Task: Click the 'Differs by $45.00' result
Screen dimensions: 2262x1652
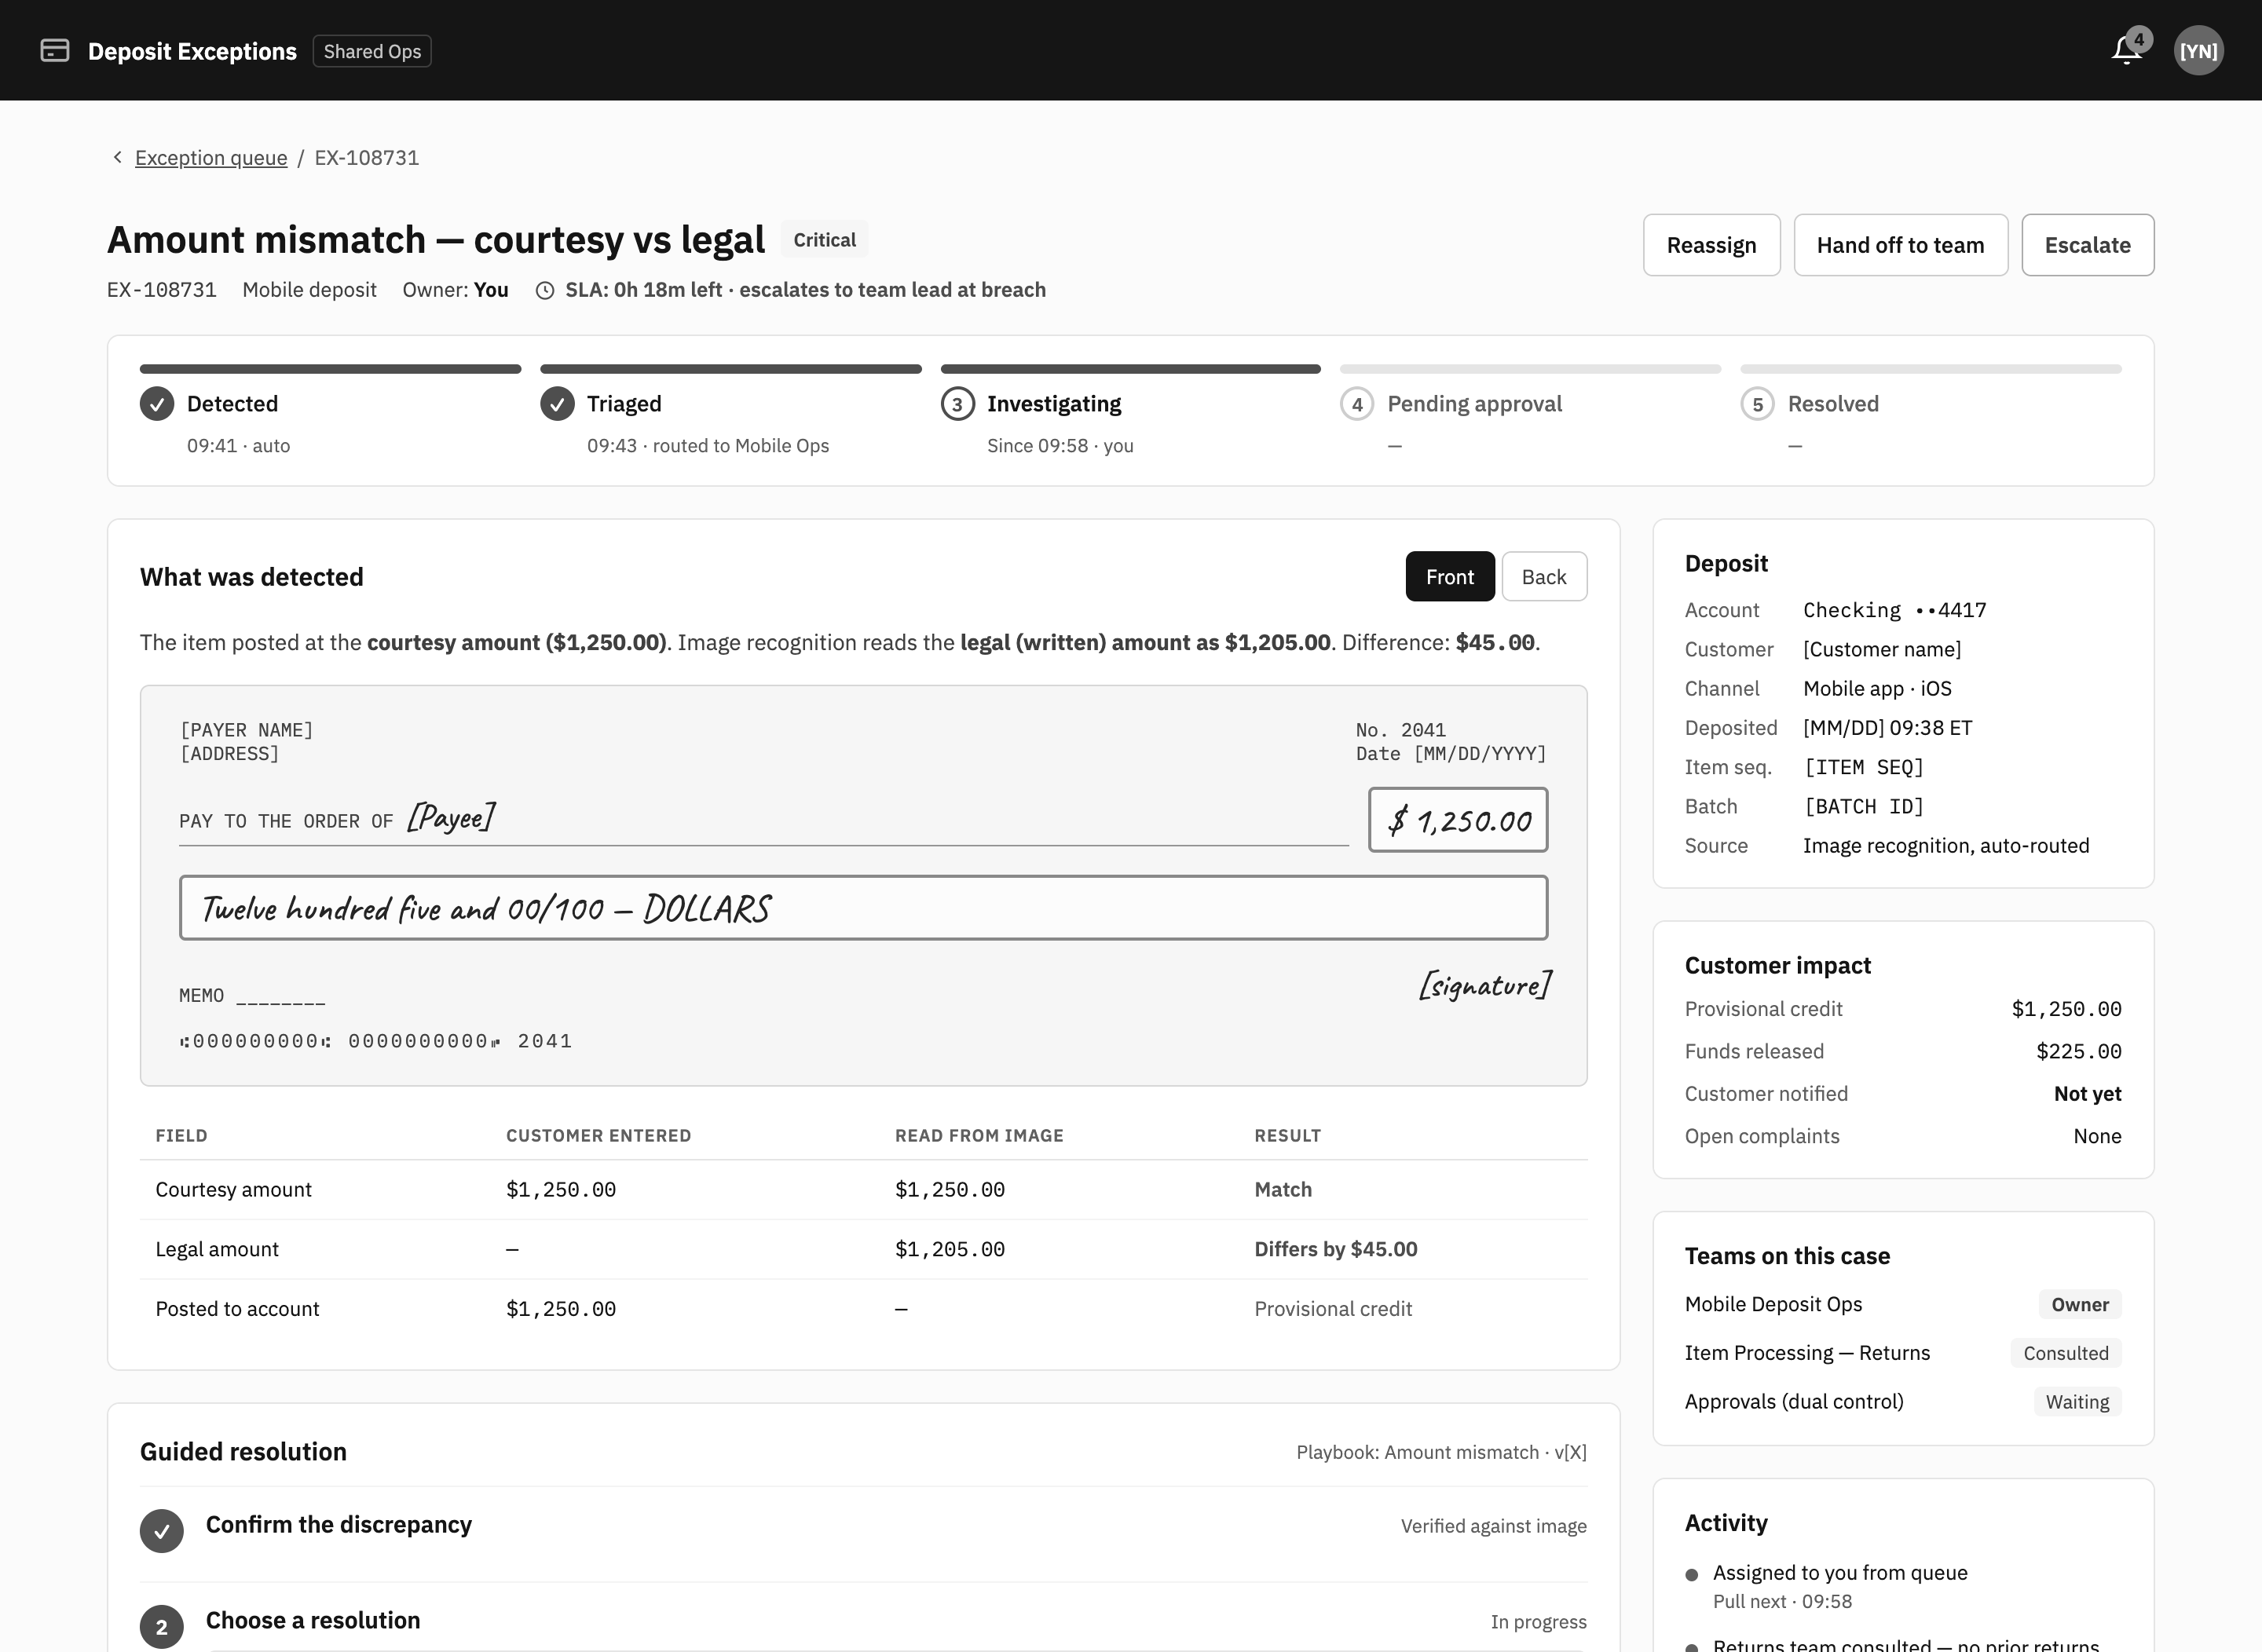Action: click(x=1335, y=1249)
